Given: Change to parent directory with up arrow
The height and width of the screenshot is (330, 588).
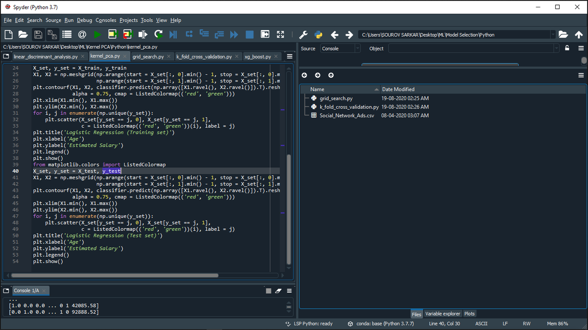Looking at the screenshot, I should pyautogui.click(x=579, y=35).
